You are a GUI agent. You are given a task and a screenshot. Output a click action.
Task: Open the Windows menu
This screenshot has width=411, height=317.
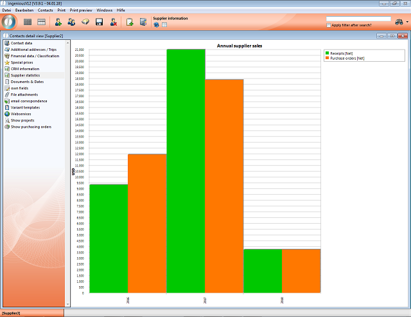tap(104, 10)
